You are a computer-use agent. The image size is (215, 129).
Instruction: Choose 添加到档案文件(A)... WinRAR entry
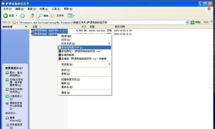coord(84,48)
